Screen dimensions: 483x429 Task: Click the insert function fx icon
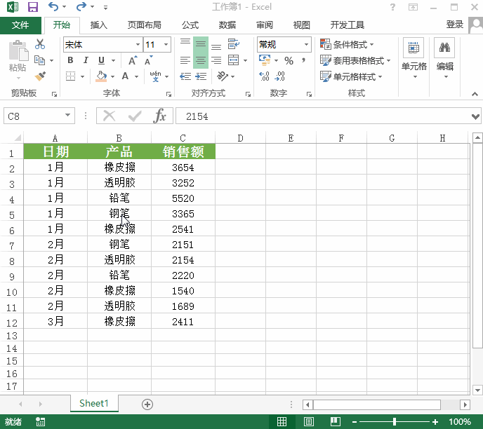[160, 116]
